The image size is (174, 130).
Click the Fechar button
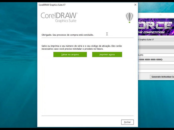click(x=127, y=122)
